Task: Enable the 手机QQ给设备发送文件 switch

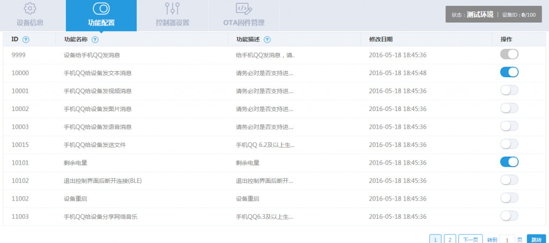Action: click(509, 144)
